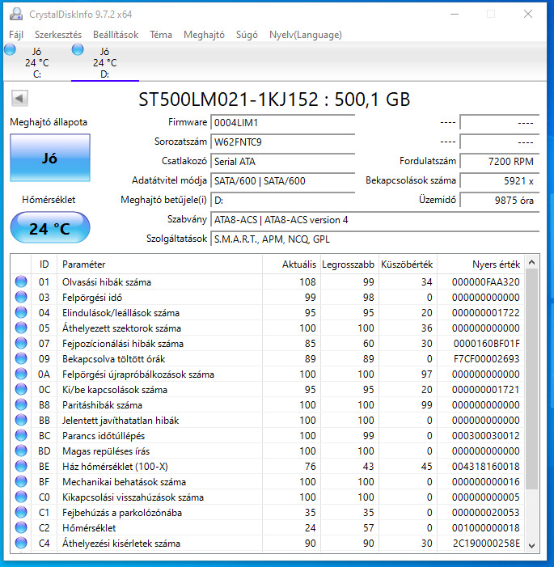The image size is (554, 567).
Task: Minimize the CrystalDiskInfo window
Action: (455, 14)
